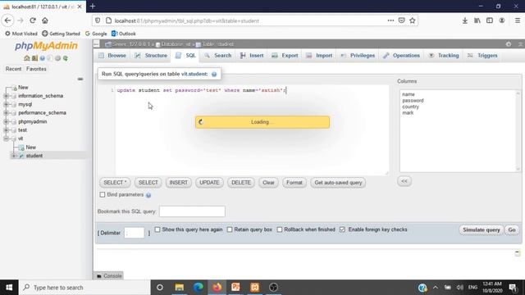Hide columns list with << button

(404, 181)
